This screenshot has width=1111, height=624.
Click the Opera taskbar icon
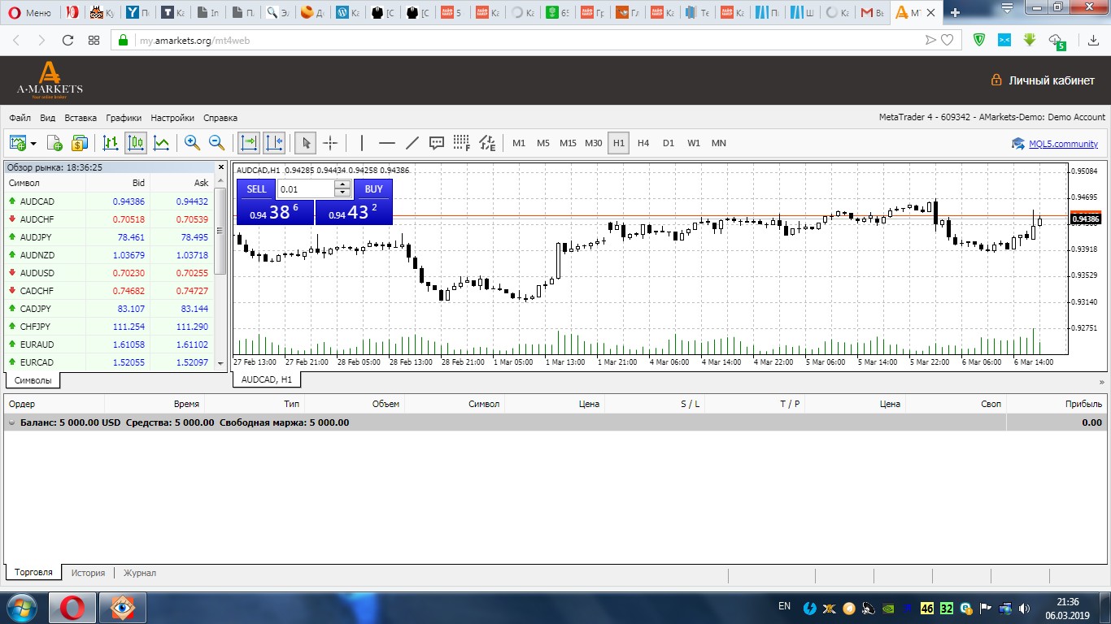[72, 608]
